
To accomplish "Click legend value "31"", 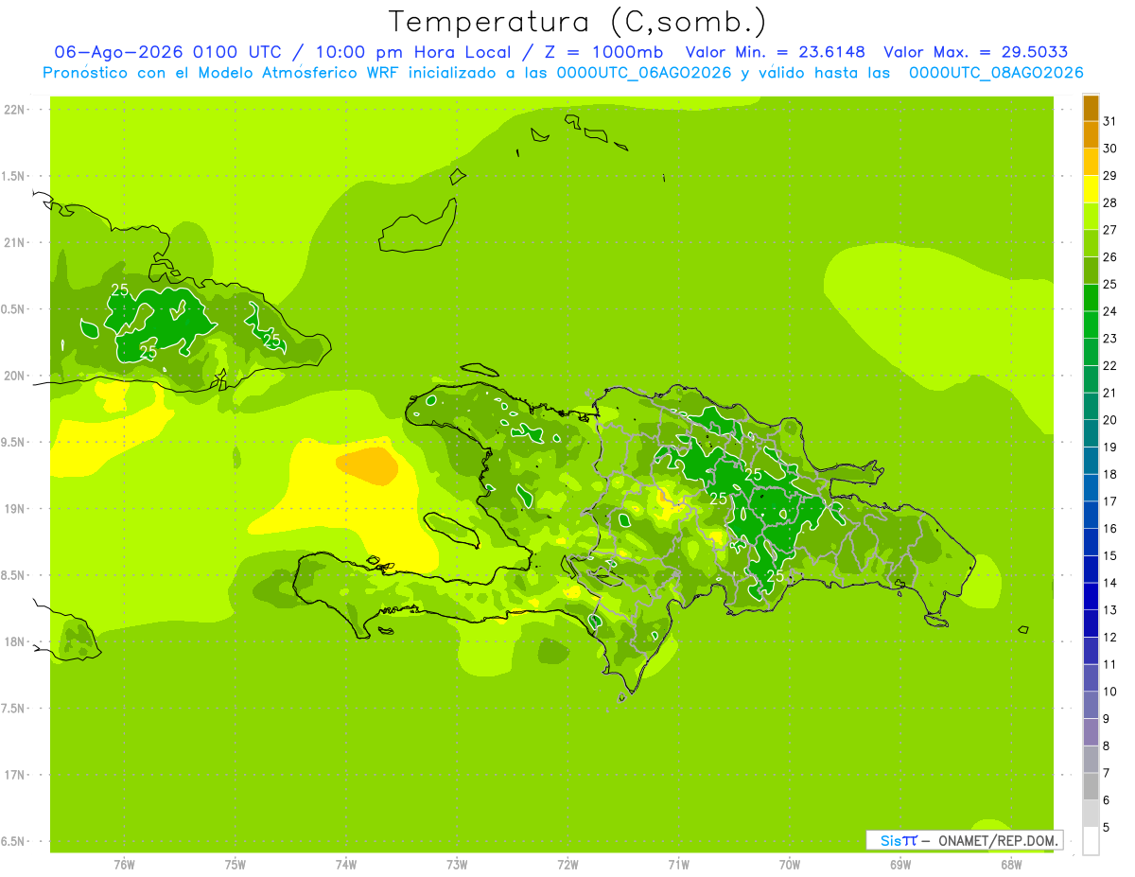I will (x=1109, y=121).
